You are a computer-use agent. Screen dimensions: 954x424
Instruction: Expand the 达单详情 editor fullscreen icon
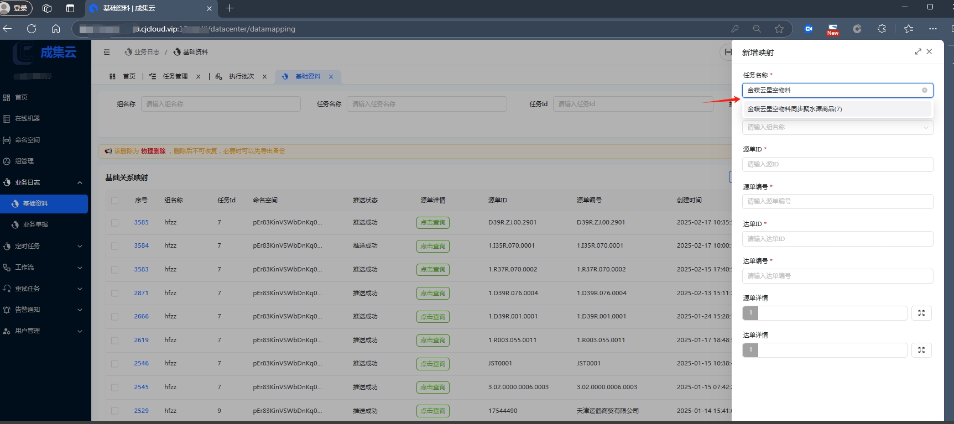[921, 350]
